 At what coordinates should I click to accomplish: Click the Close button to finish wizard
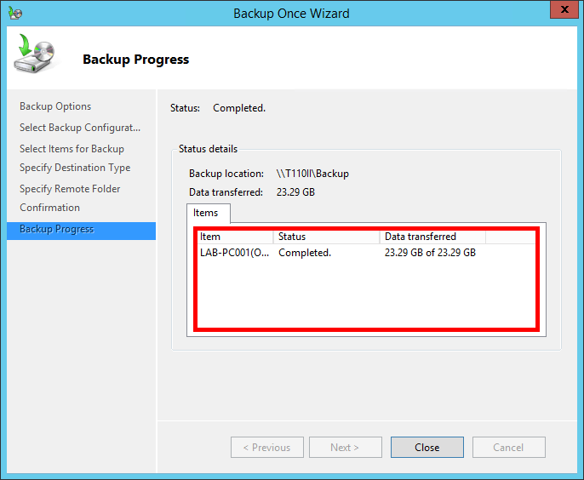click(427, 447)
